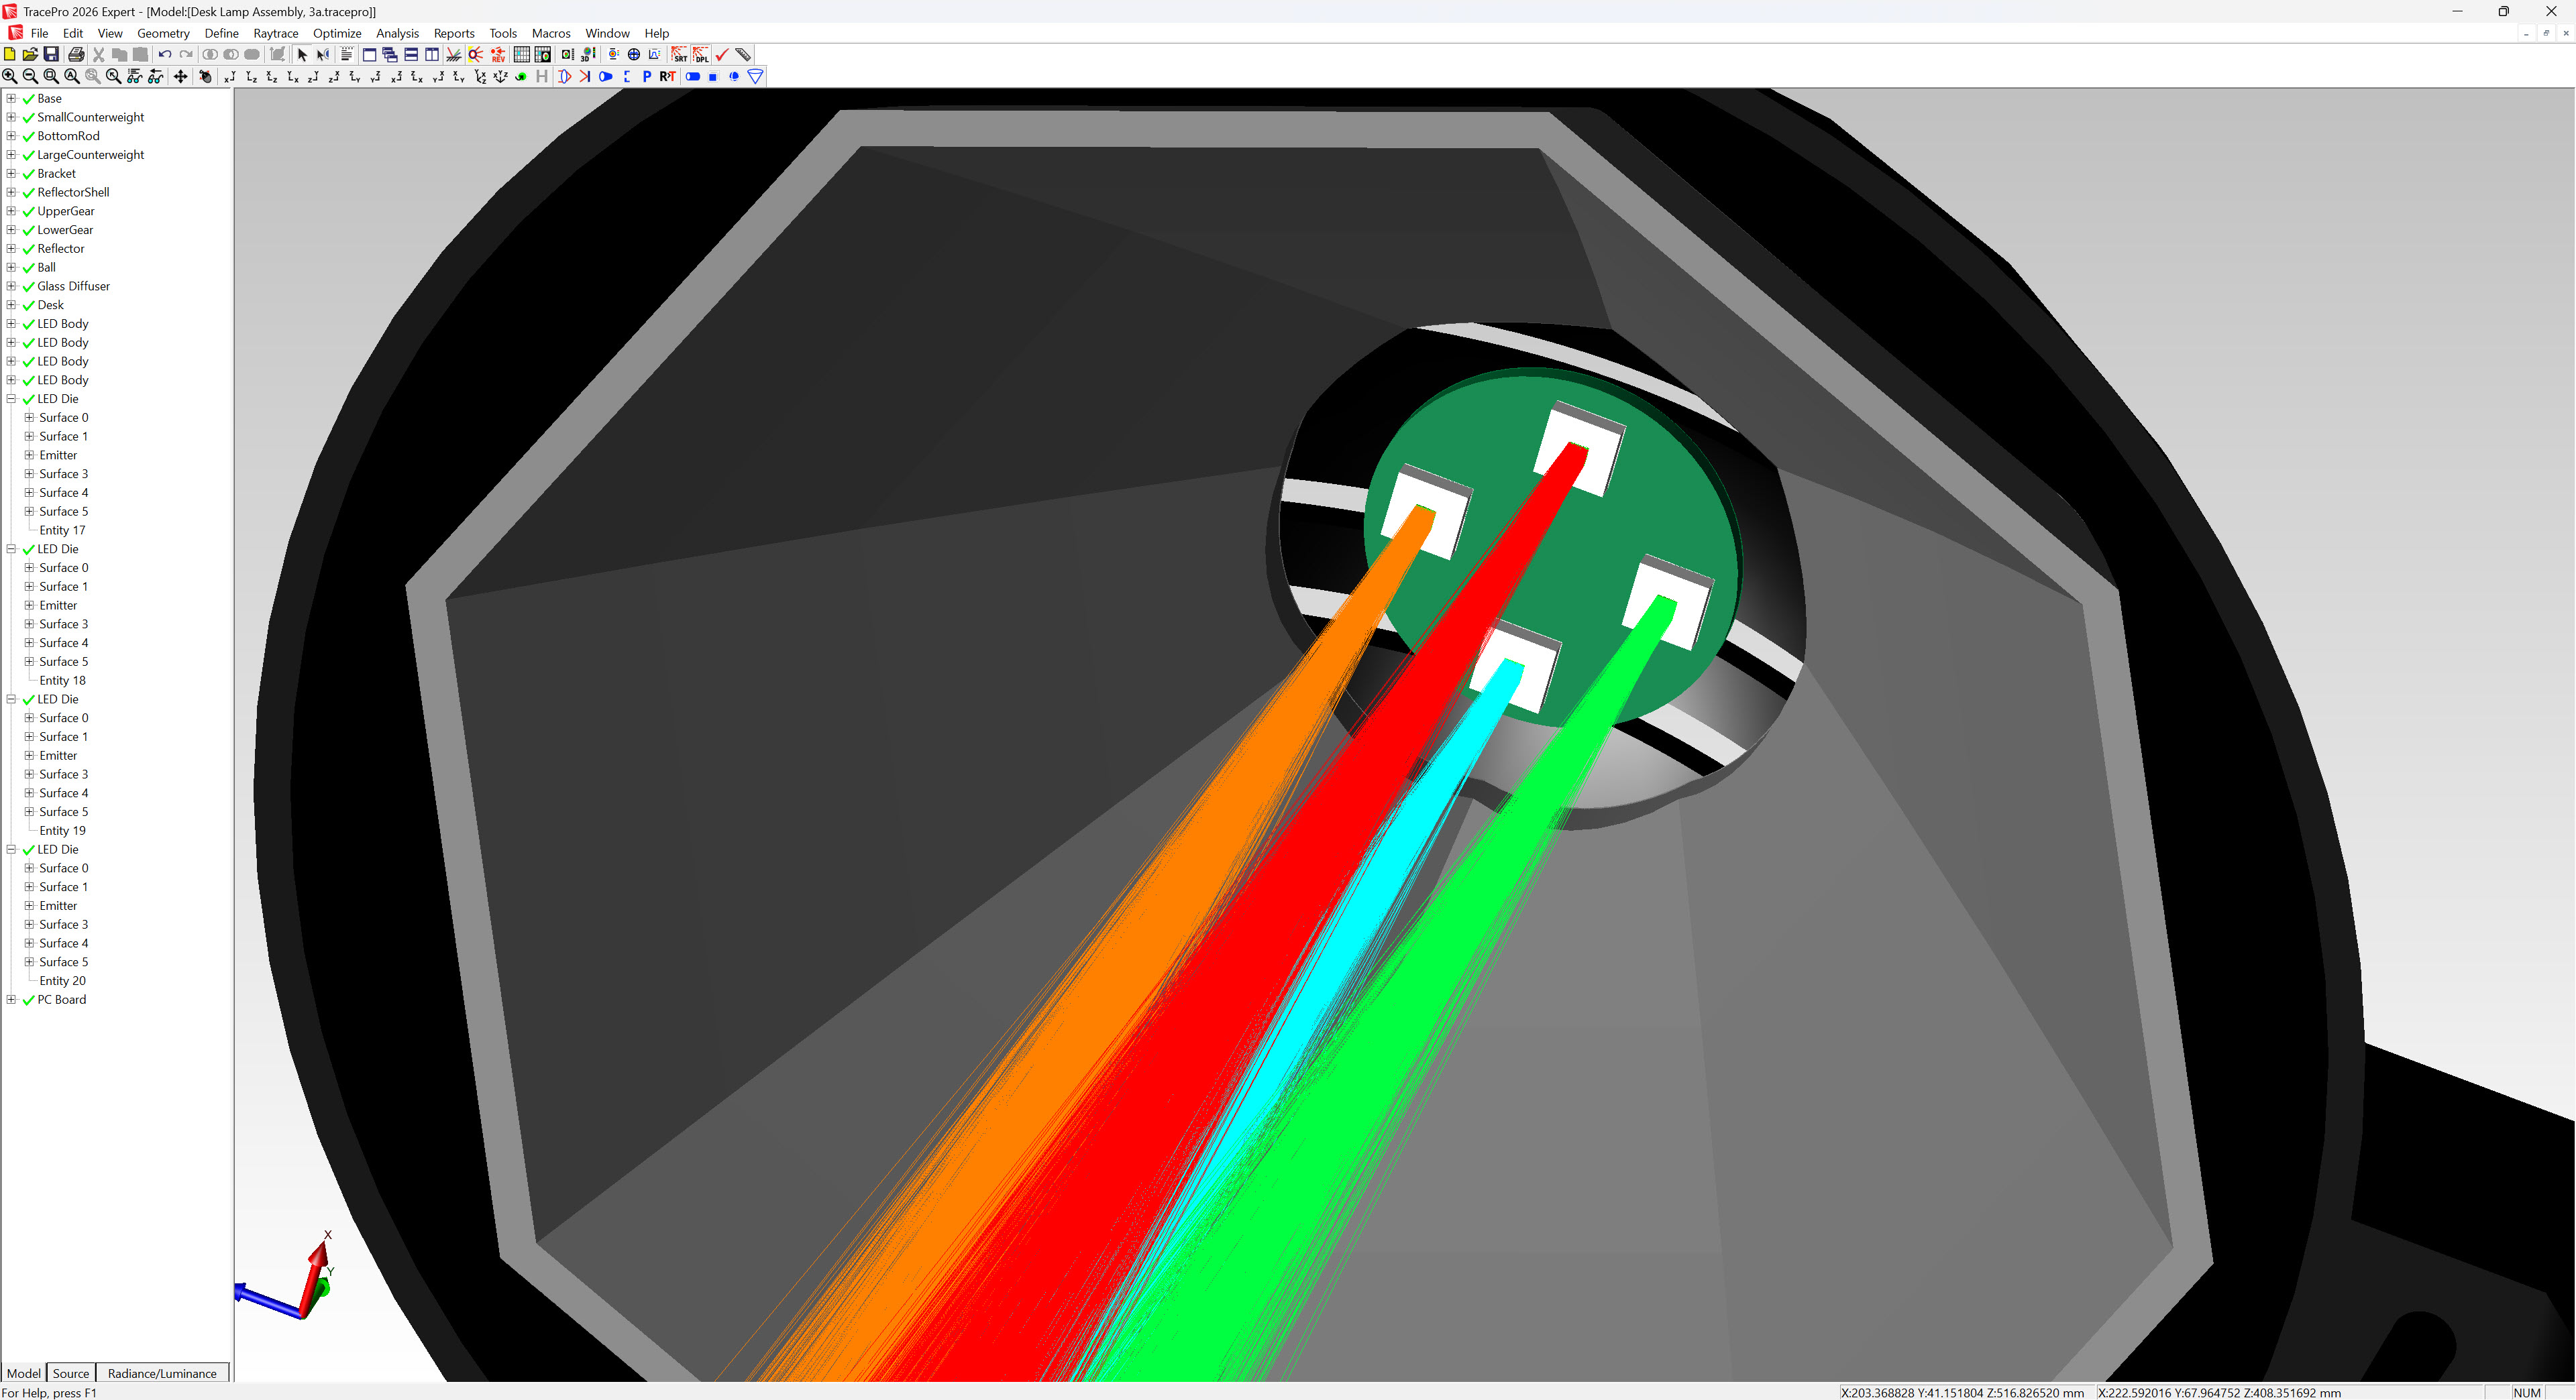Image resolution: width=2576 pixels, height=1400 pixels.
Task: Click the New file icon
Action: pos(9,55)
